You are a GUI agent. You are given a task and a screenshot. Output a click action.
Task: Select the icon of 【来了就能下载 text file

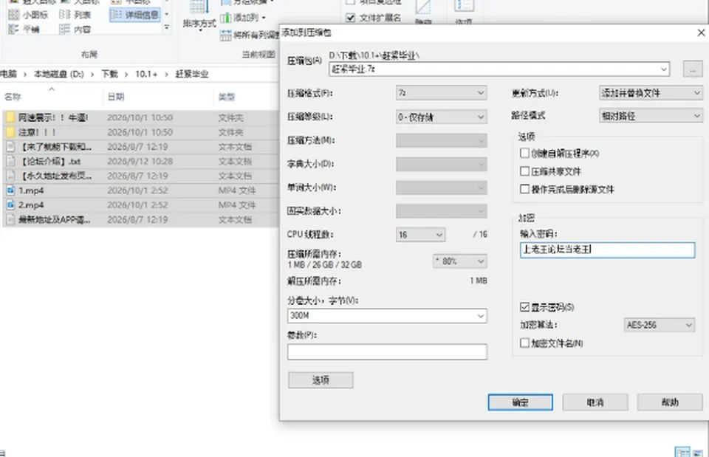(10, 147)
